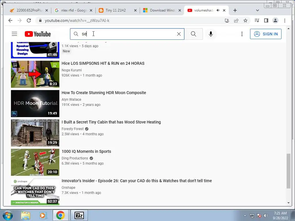Viewport: 295px width, 221px height.
Task: Open the YouTube guide hamburger menu
Action: coord(14,34)
